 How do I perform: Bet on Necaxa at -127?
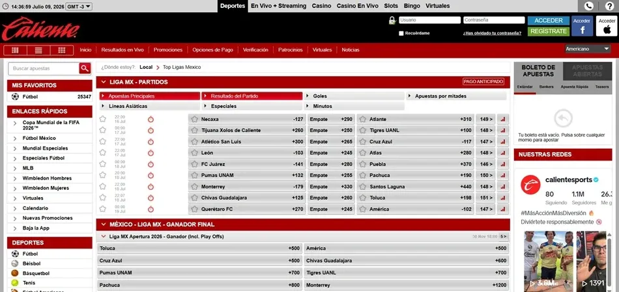click(247, 119)
